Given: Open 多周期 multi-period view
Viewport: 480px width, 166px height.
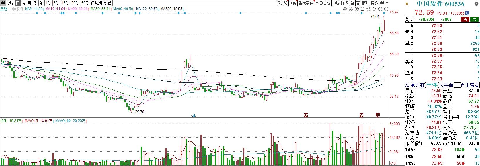Looking at the screenshot, I should click(96, 3).
